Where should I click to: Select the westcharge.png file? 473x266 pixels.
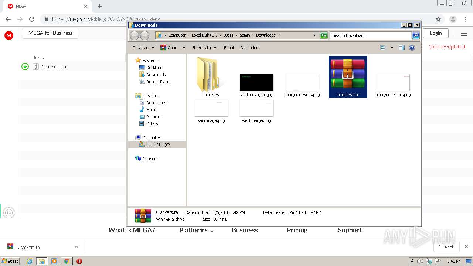(256, 111)
